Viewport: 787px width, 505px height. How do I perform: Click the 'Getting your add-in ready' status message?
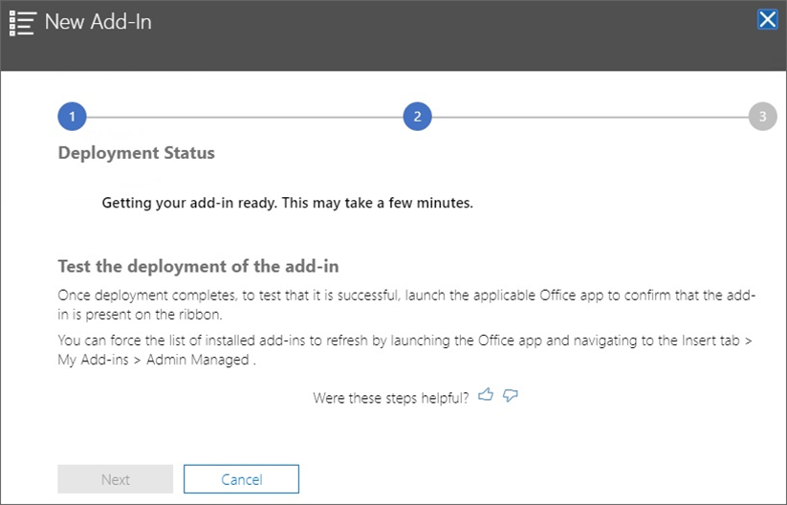[287, 203]
